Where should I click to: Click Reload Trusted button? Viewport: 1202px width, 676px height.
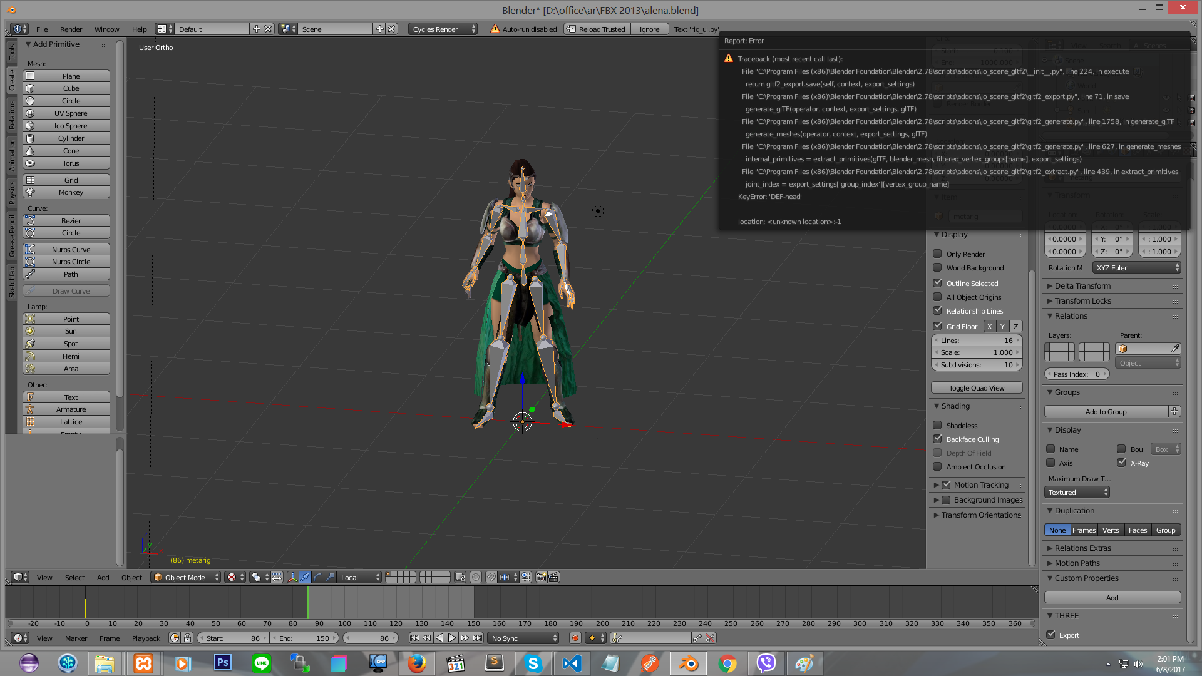tap(596, 29)
